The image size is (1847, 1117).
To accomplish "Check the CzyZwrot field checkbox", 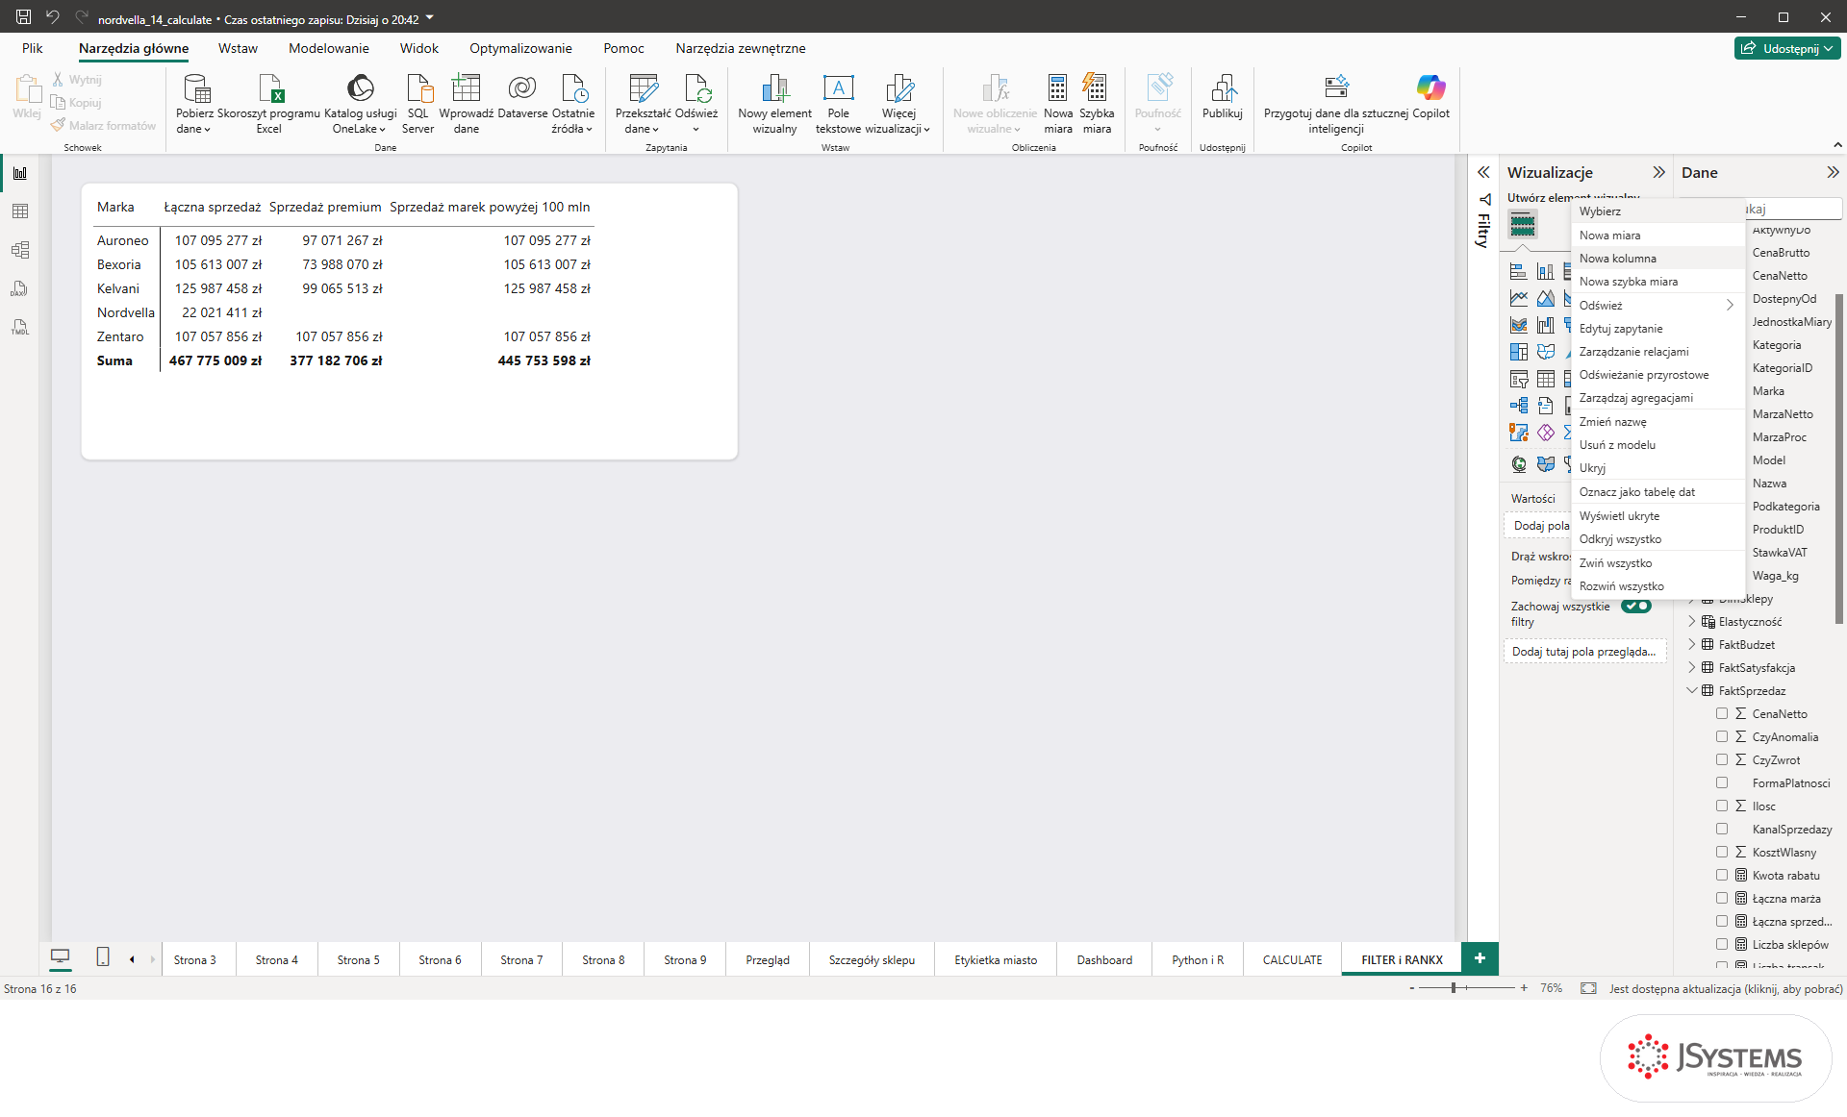I will tap(1722, 759).
